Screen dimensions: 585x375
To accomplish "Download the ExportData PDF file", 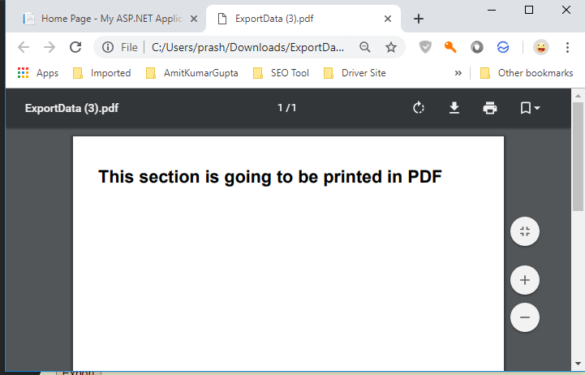I will pos(454,108).
